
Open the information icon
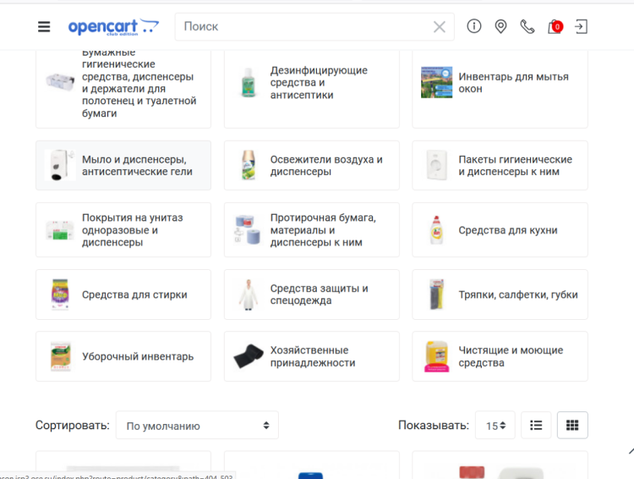coord(474,26)
